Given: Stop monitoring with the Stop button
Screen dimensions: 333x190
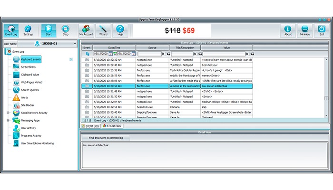Looking at the screenshot, I should click(x=66, y=30).
